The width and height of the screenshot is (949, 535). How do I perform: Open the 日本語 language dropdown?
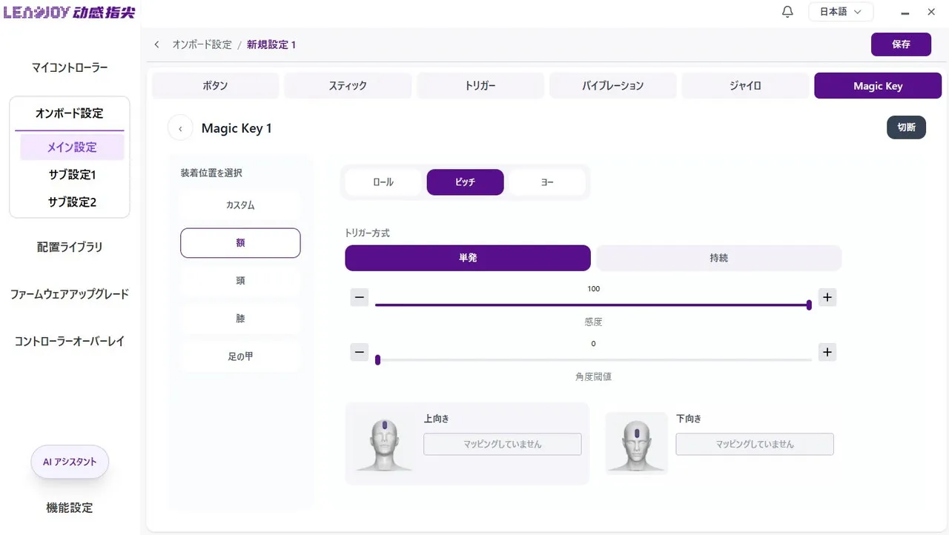click(x=840, y=12)
